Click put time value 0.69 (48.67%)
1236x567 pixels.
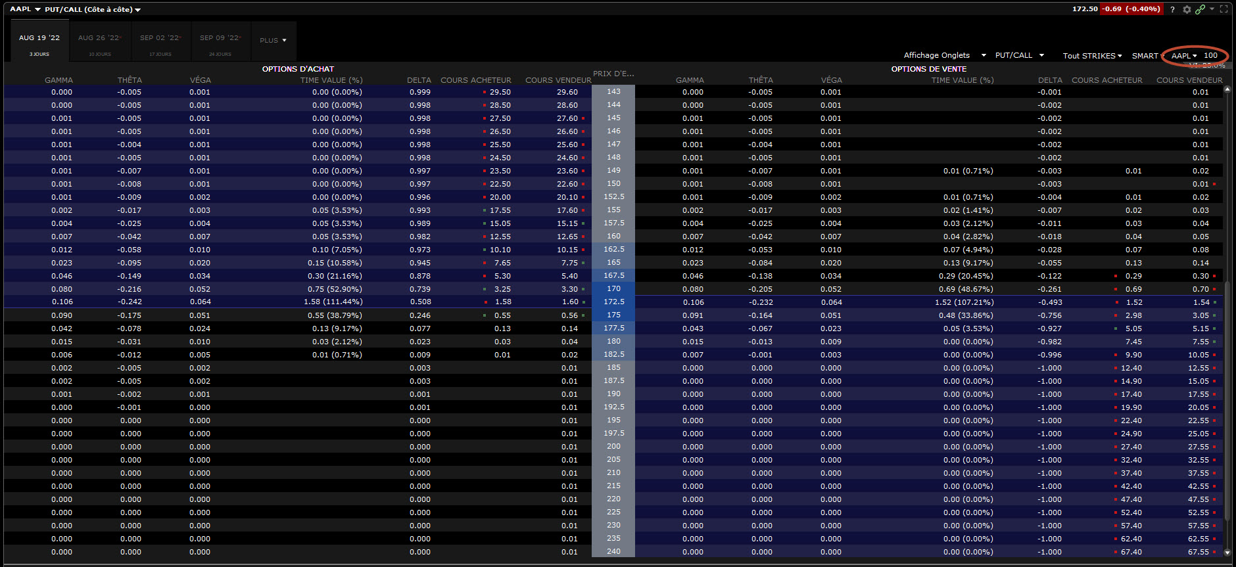coord(966,289)
